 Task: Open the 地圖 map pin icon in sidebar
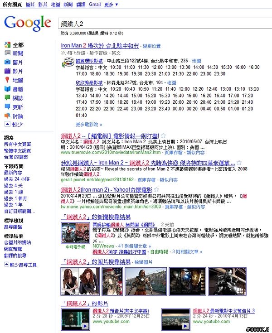7,80
